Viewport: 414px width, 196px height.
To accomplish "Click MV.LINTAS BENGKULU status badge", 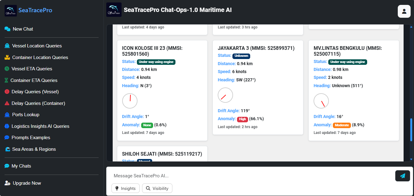I will 348,62.
